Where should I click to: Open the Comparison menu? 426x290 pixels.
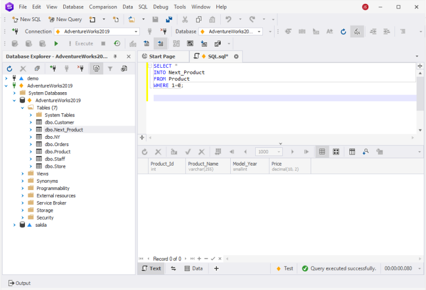click(103, 7)
